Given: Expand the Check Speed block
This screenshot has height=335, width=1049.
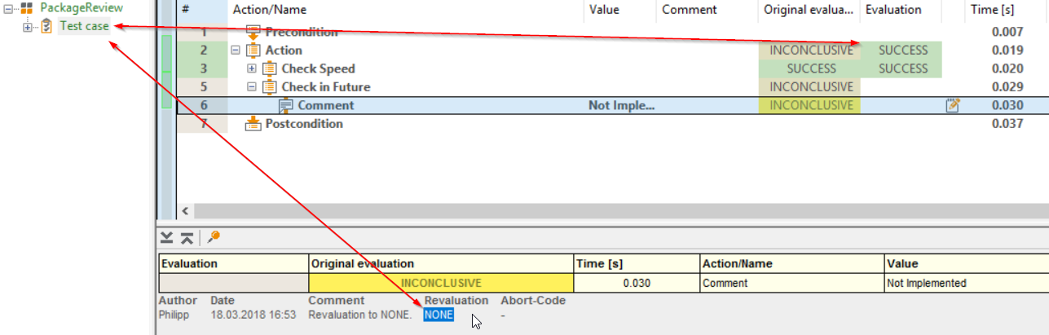Looking at the screenshot, I should coord(253,68).
